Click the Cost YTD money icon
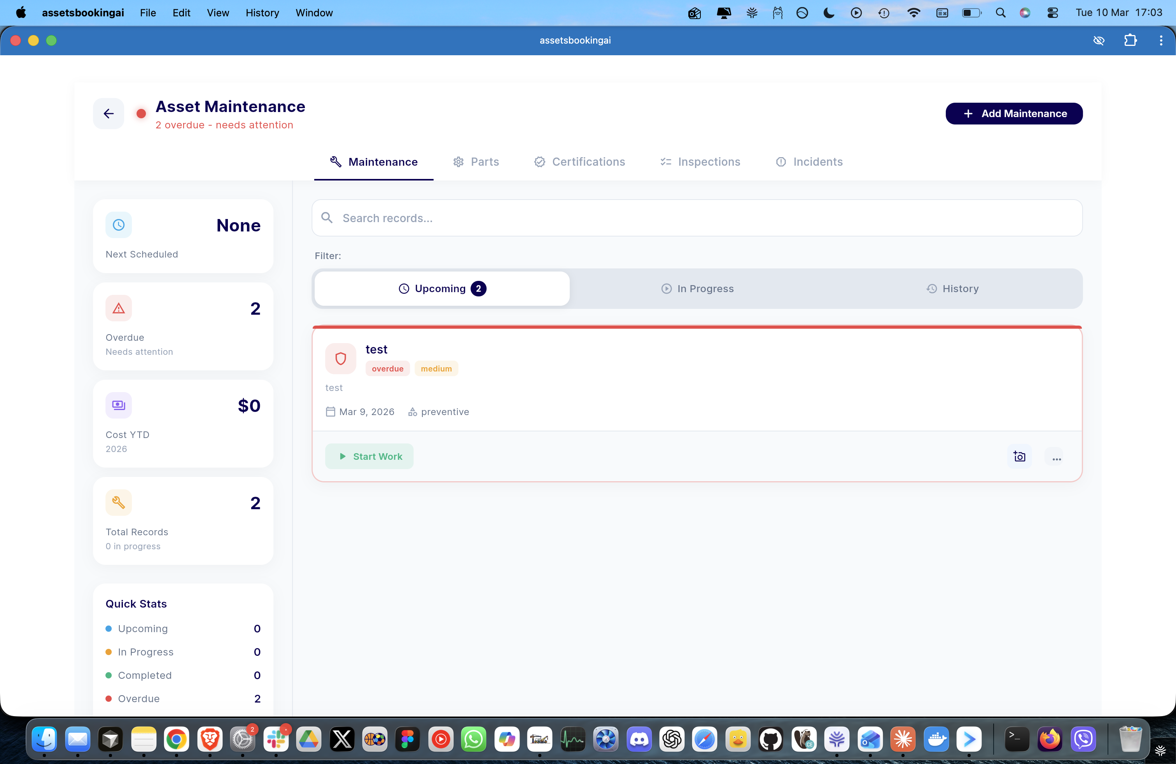 pyautogui.click(x=119, y=405)
